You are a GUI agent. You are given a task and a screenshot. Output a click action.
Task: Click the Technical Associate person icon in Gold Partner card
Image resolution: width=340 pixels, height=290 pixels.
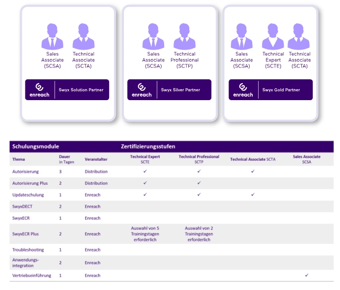point(299,37)
